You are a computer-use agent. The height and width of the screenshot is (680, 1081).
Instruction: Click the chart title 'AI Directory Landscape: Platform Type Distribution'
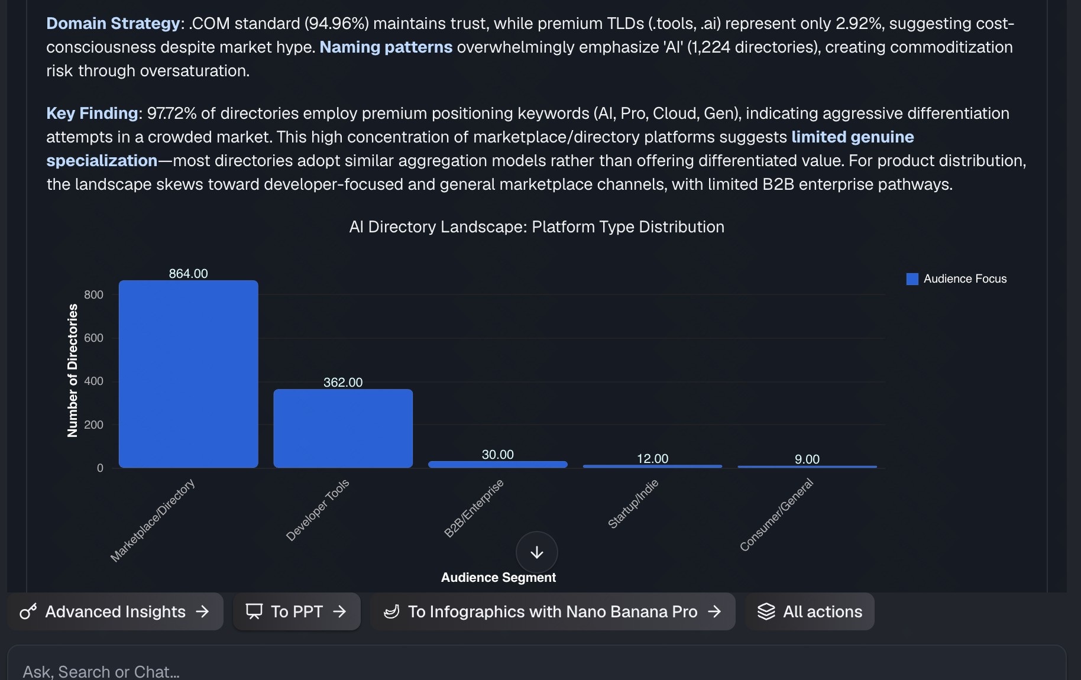coord(536,227)
